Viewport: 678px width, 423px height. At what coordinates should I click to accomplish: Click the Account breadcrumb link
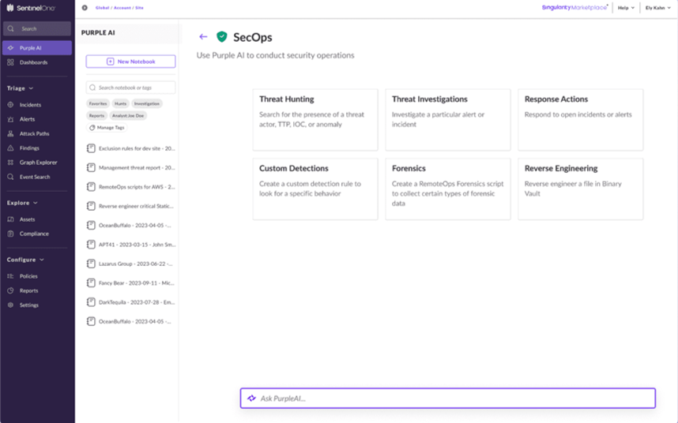click(122, 8)
